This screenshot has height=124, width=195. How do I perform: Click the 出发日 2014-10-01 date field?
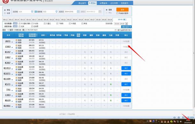click(x=72, y=12)
